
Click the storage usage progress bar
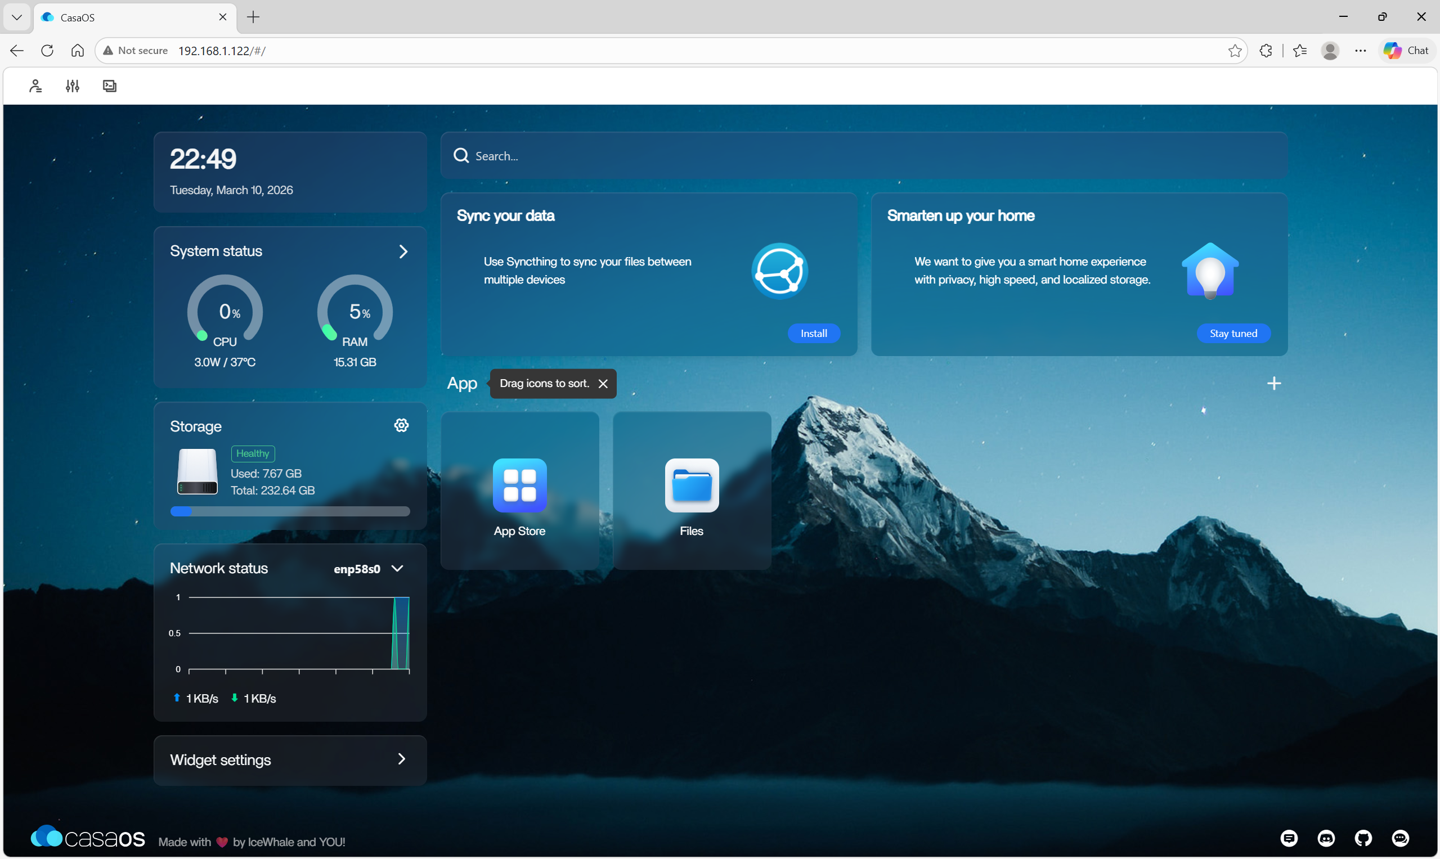(290, 512)
